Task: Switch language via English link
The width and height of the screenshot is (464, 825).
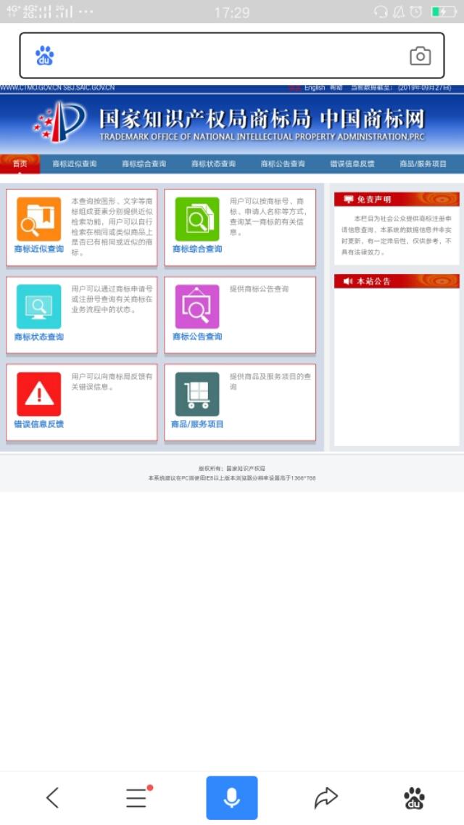Action: click(x=314, y=88)
